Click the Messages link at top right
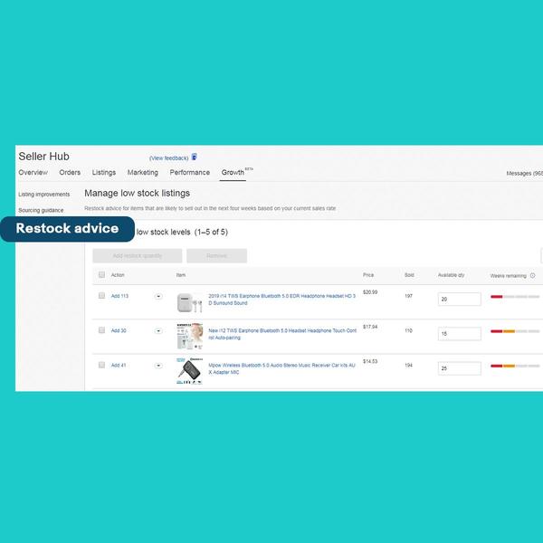This screenshot has width=543, height=543. click(524, 173)
